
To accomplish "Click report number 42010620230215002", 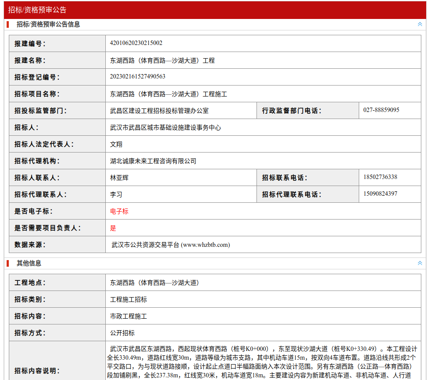I will 136,43.
